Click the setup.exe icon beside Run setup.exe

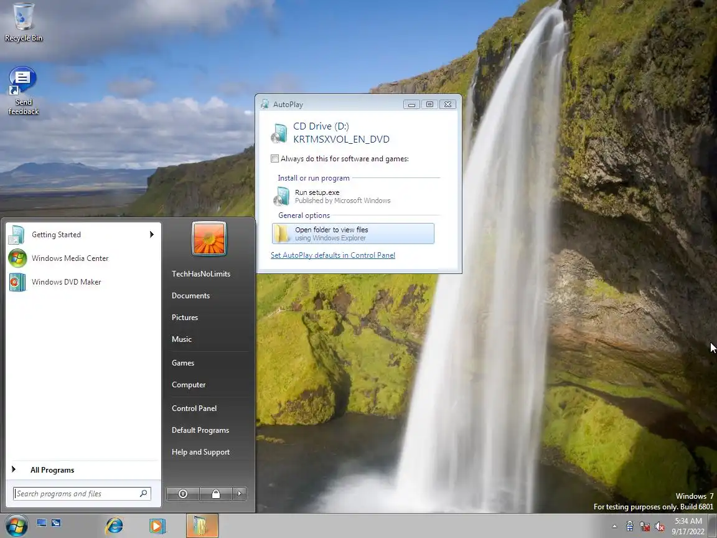[282, 196]
